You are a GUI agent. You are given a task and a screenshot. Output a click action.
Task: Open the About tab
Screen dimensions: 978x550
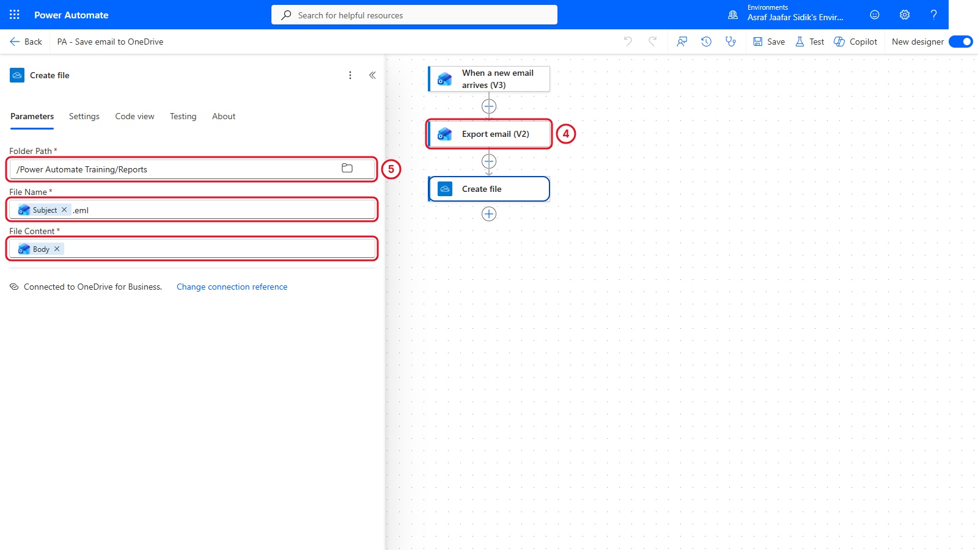click(224, 116)
